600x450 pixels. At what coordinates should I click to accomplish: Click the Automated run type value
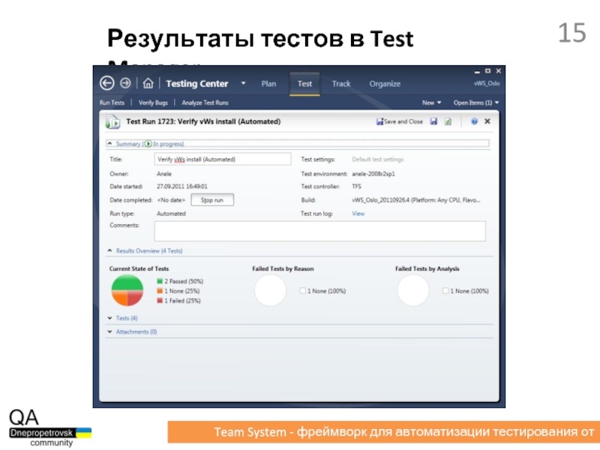(171, 214)
